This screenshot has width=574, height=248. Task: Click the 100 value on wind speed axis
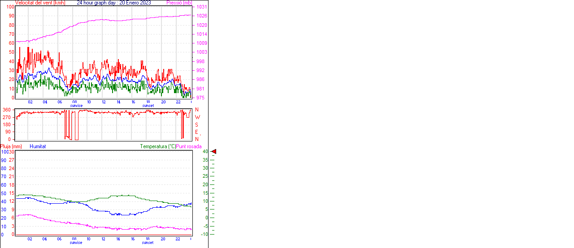coord(10,7)
